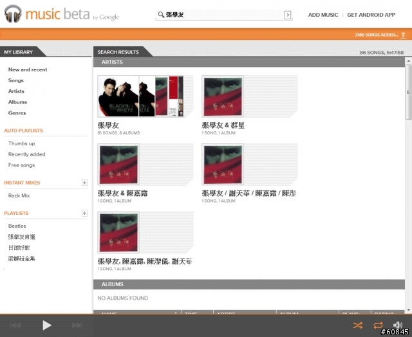
Task: Open New and recent view
Action: (28, 69)
